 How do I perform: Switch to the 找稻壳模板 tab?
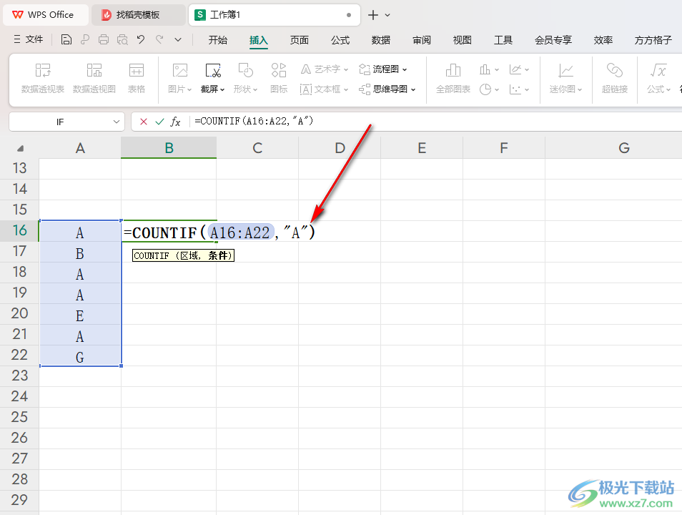pos(138,15)
